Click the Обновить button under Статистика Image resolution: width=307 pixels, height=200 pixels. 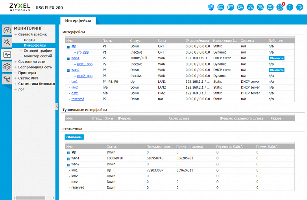point(74,137)
